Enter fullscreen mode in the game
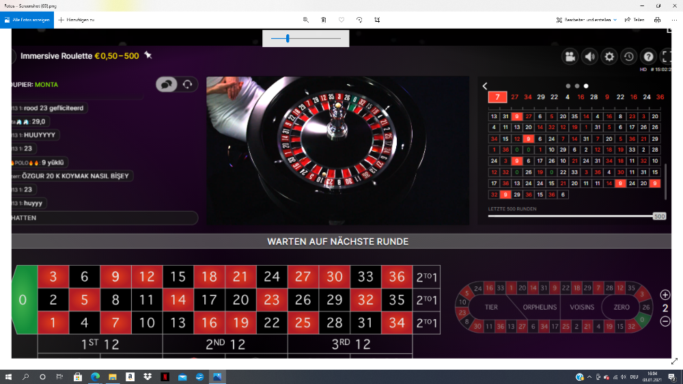This screenshot has height=384, width=683. 667,57
